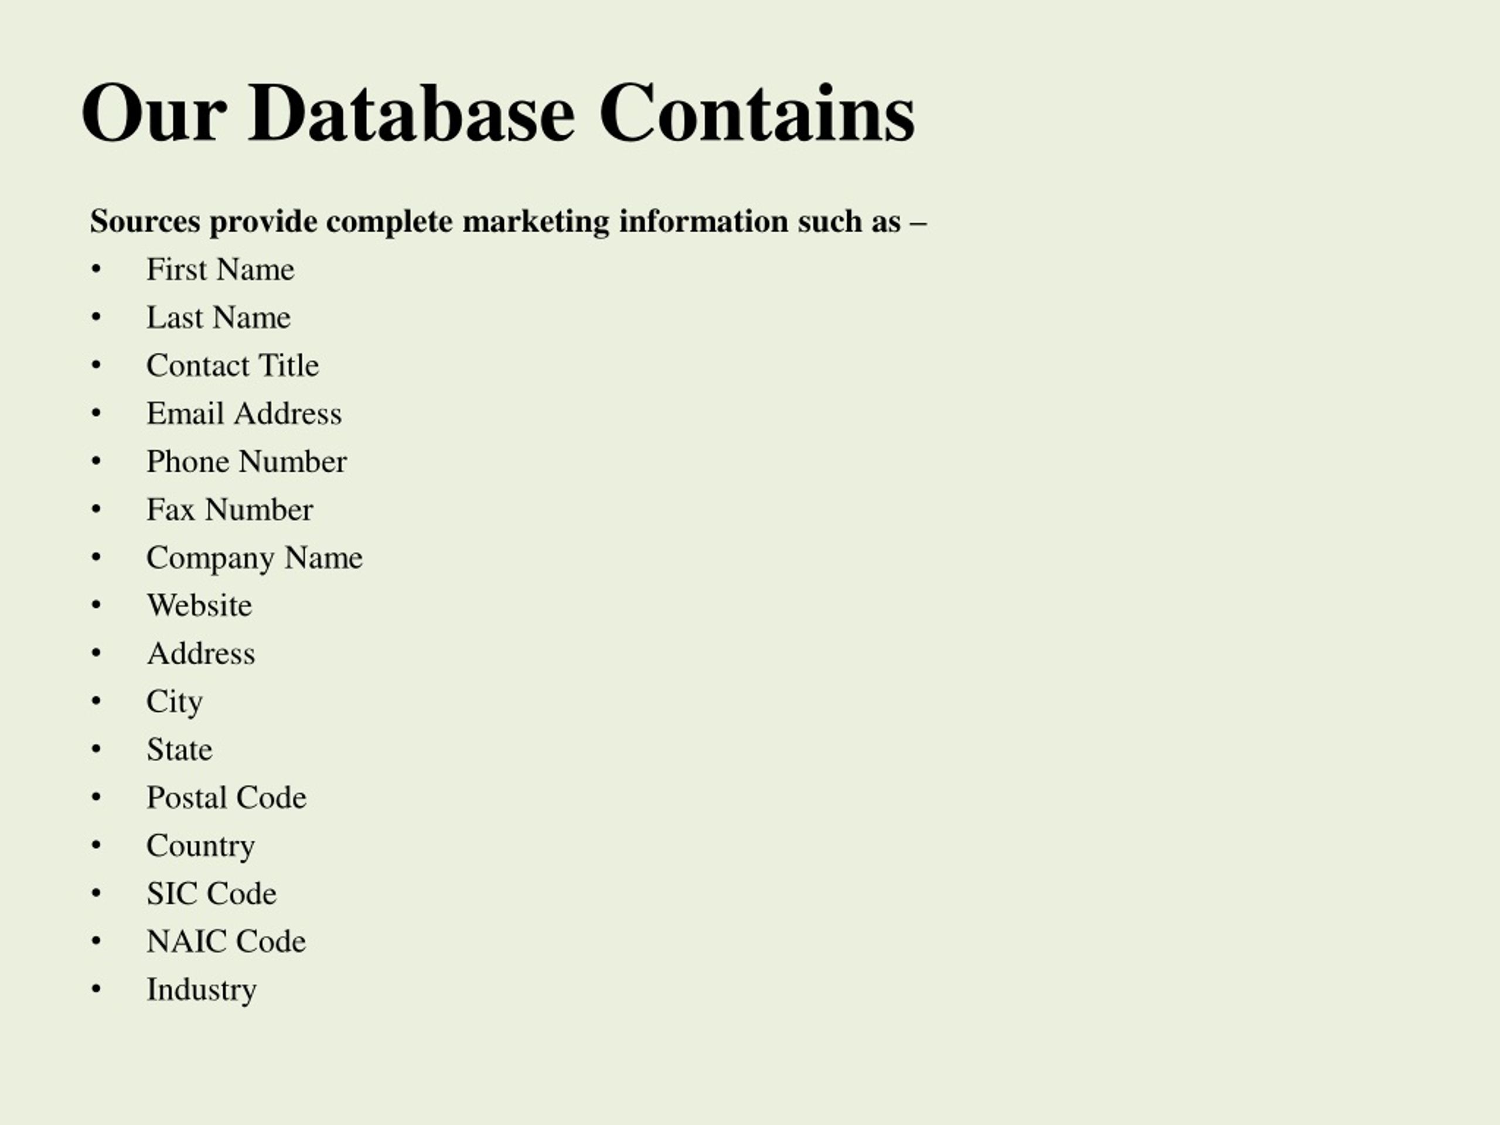The width and height of the screenshot is (1500, 1125).
Task: Click the 'Last Name' list entry
Action: pos(219,318)
